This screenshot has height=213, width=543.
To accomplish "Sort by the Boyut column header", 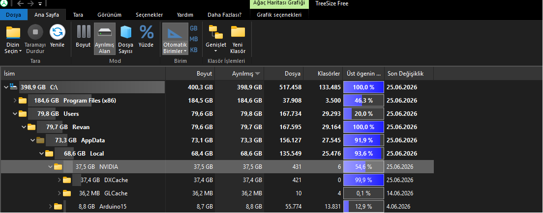I will pos(190,74).
